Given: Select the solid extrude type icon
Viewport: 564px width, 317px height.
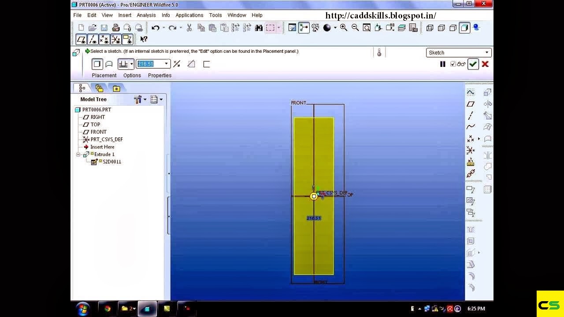Looking at the screenshot, I should click(x=97, y=64).
